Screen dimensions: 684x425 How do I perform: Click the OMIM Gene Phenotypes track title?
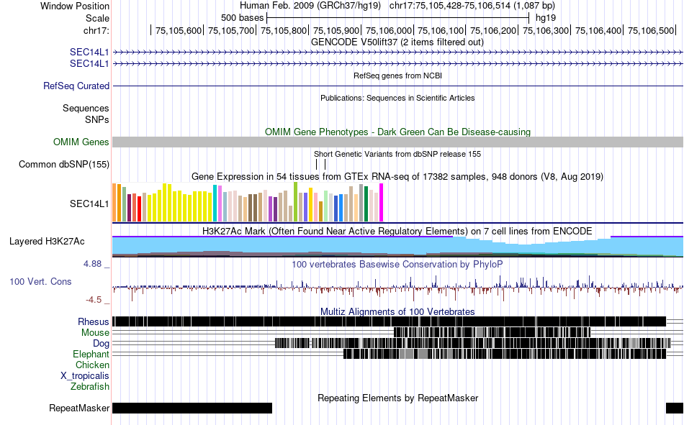point(397,132)
